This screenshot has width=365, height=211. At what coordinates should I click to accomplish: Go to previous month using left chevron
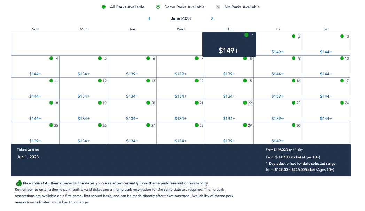tap(149, 18)
